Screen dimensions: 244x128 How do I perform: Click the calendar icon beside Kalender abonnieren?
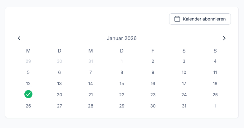point(177,19)
